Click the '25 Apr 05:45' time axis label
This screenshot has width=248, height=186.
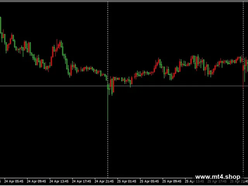[x=149, y=181]
